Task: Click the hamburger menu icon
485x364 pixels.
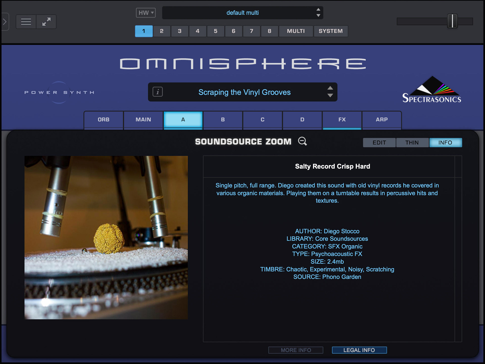Action: click(x=26, y=22)
